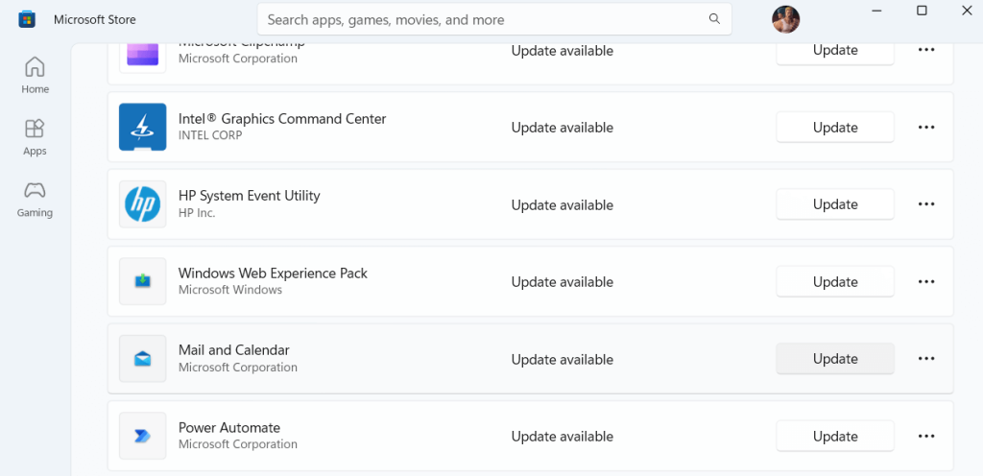This screenshot has width=983, height=476.
Task: Click the Intel Graphics Command Center app icon
Action: pos(143,127)
